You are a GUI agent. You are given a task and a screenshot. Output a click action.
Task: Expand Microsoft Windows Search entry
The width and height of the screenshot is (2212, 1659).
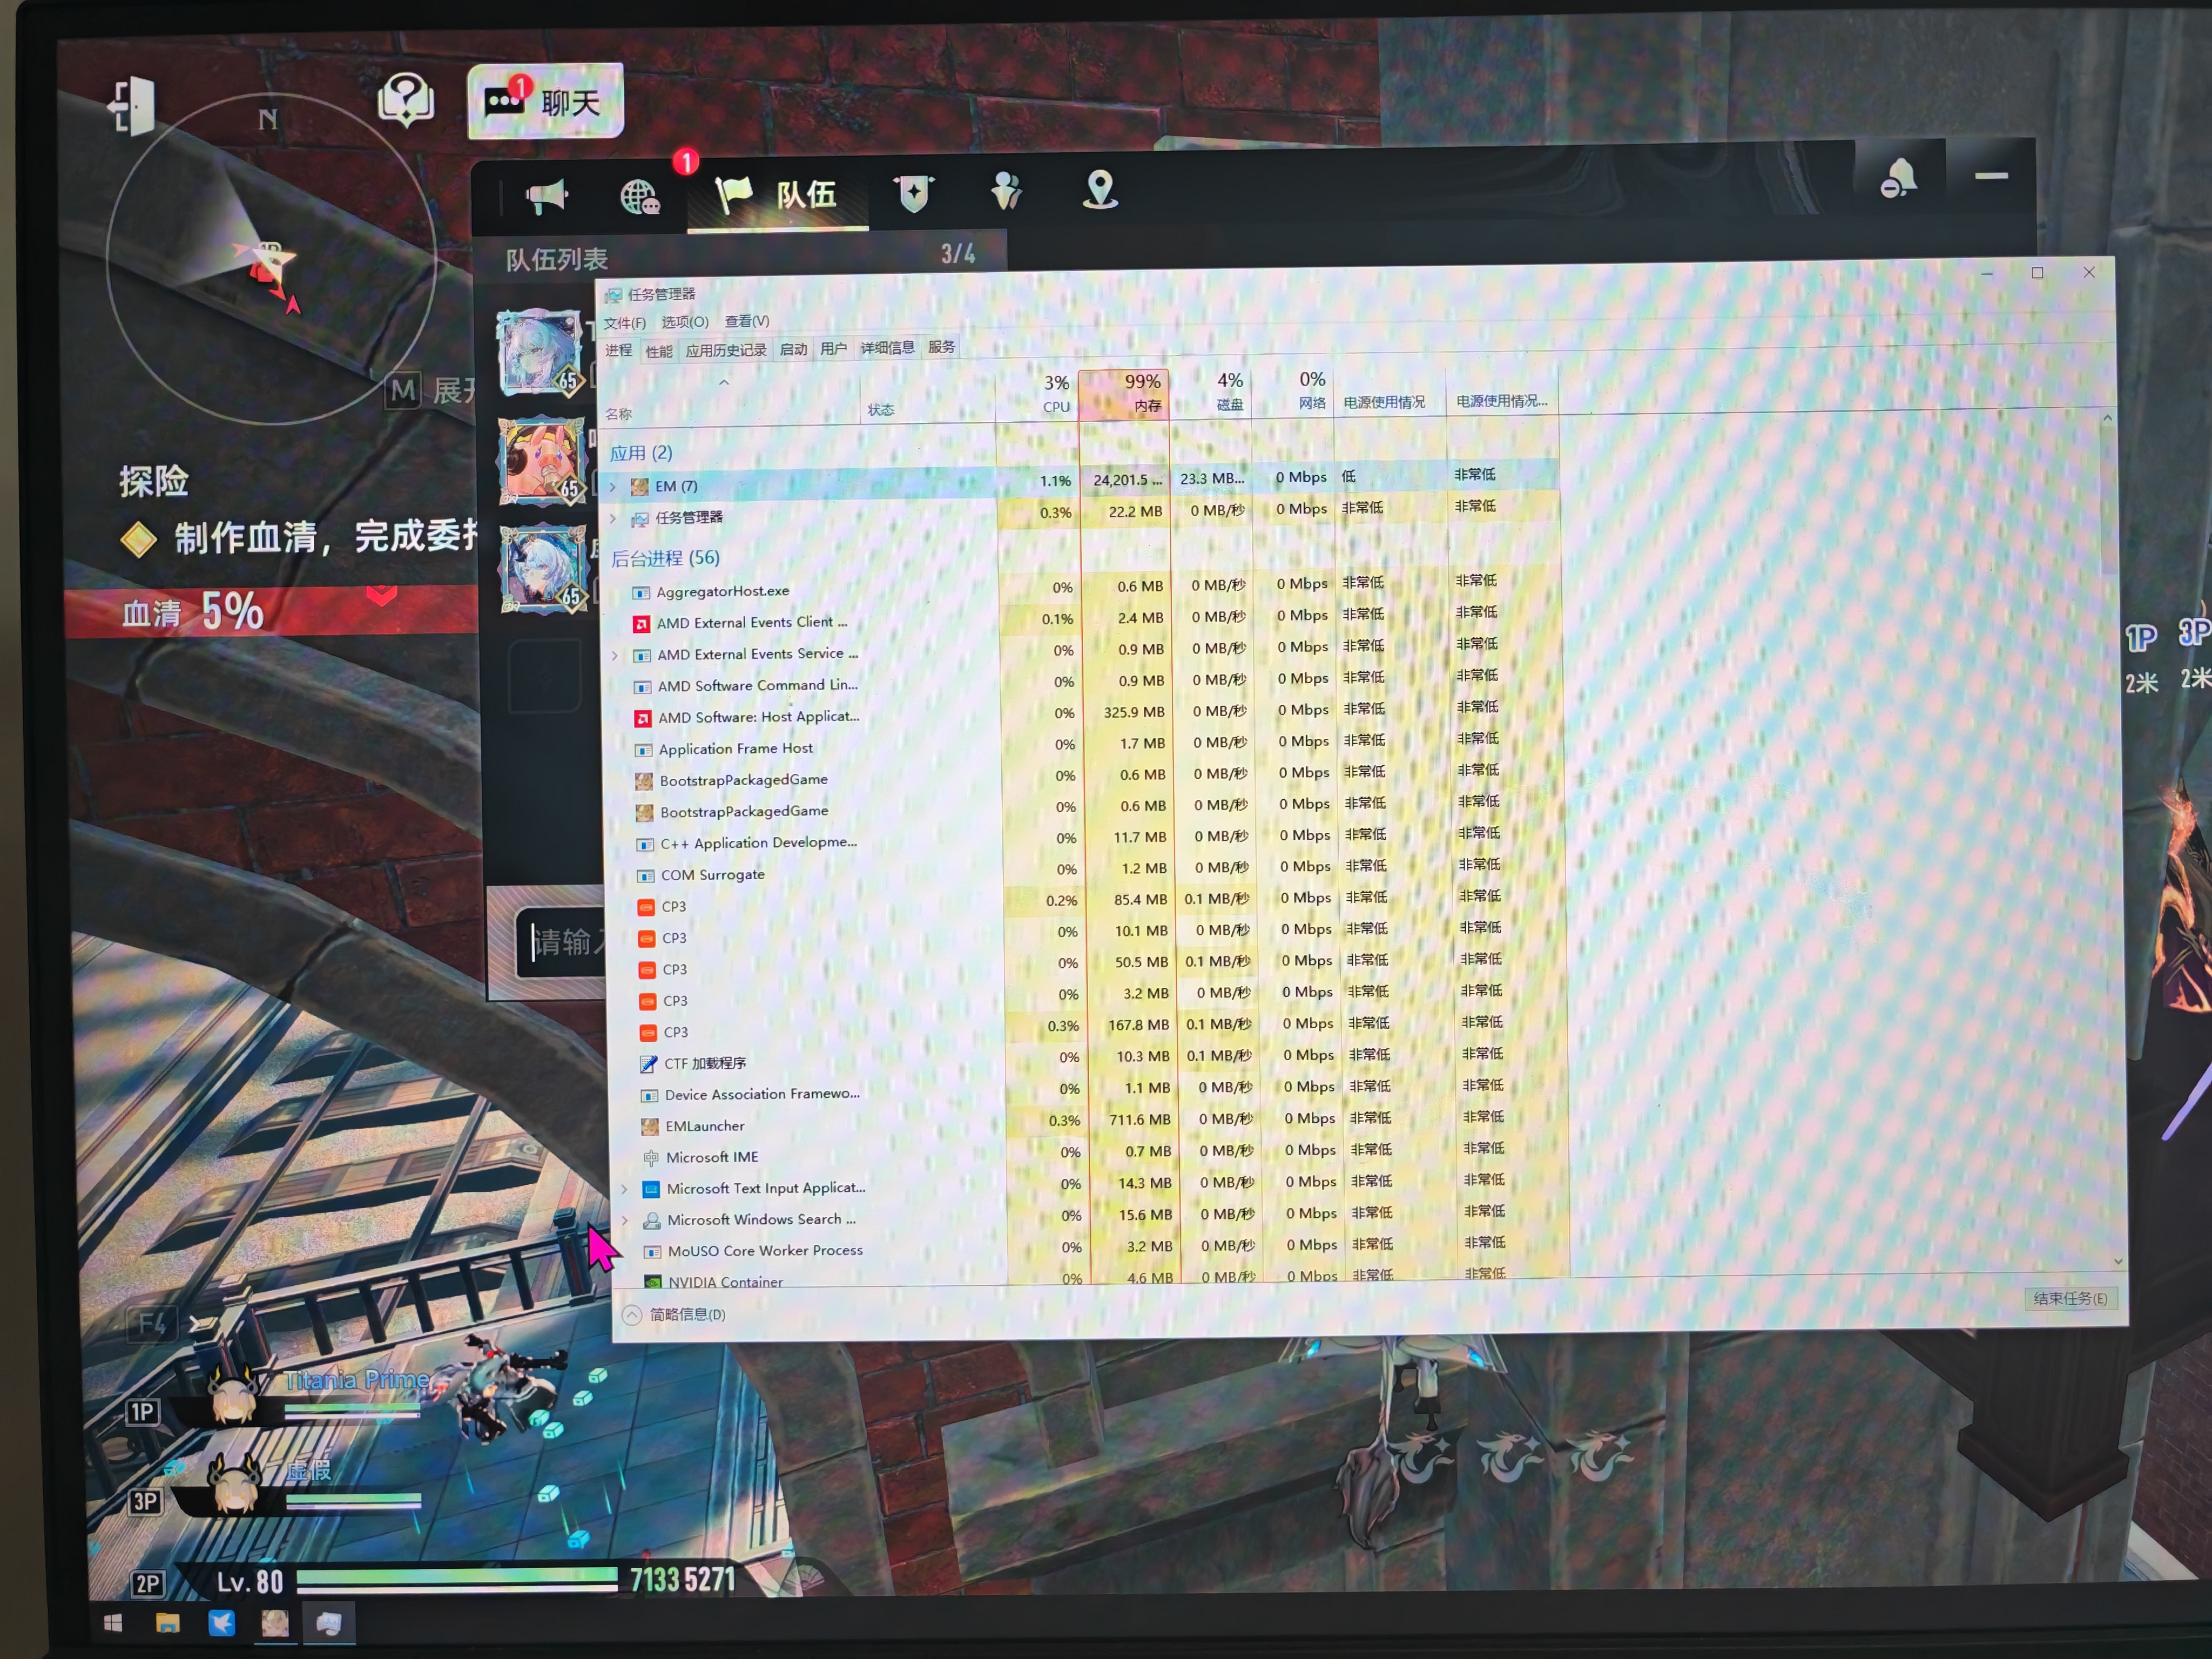tap(626, 1221)
